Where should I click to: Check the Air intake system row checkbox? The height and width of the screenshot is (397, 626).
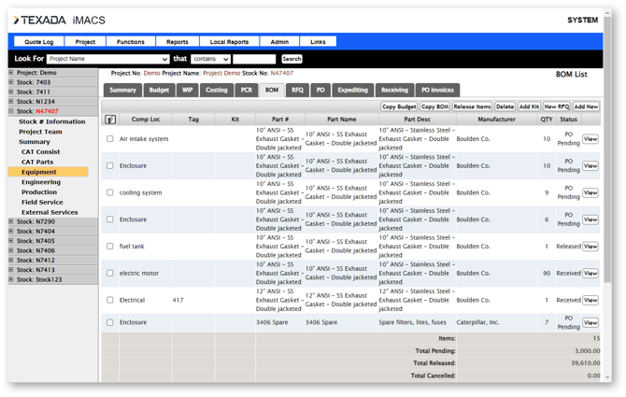pyautogui.click(x=110, y=139)
